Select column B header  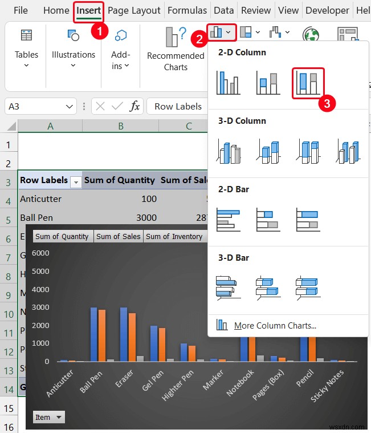[121, 126]
